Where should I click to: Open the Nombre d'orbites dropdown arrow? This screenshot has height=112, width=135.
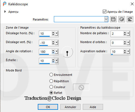click(x=128, y=43)
